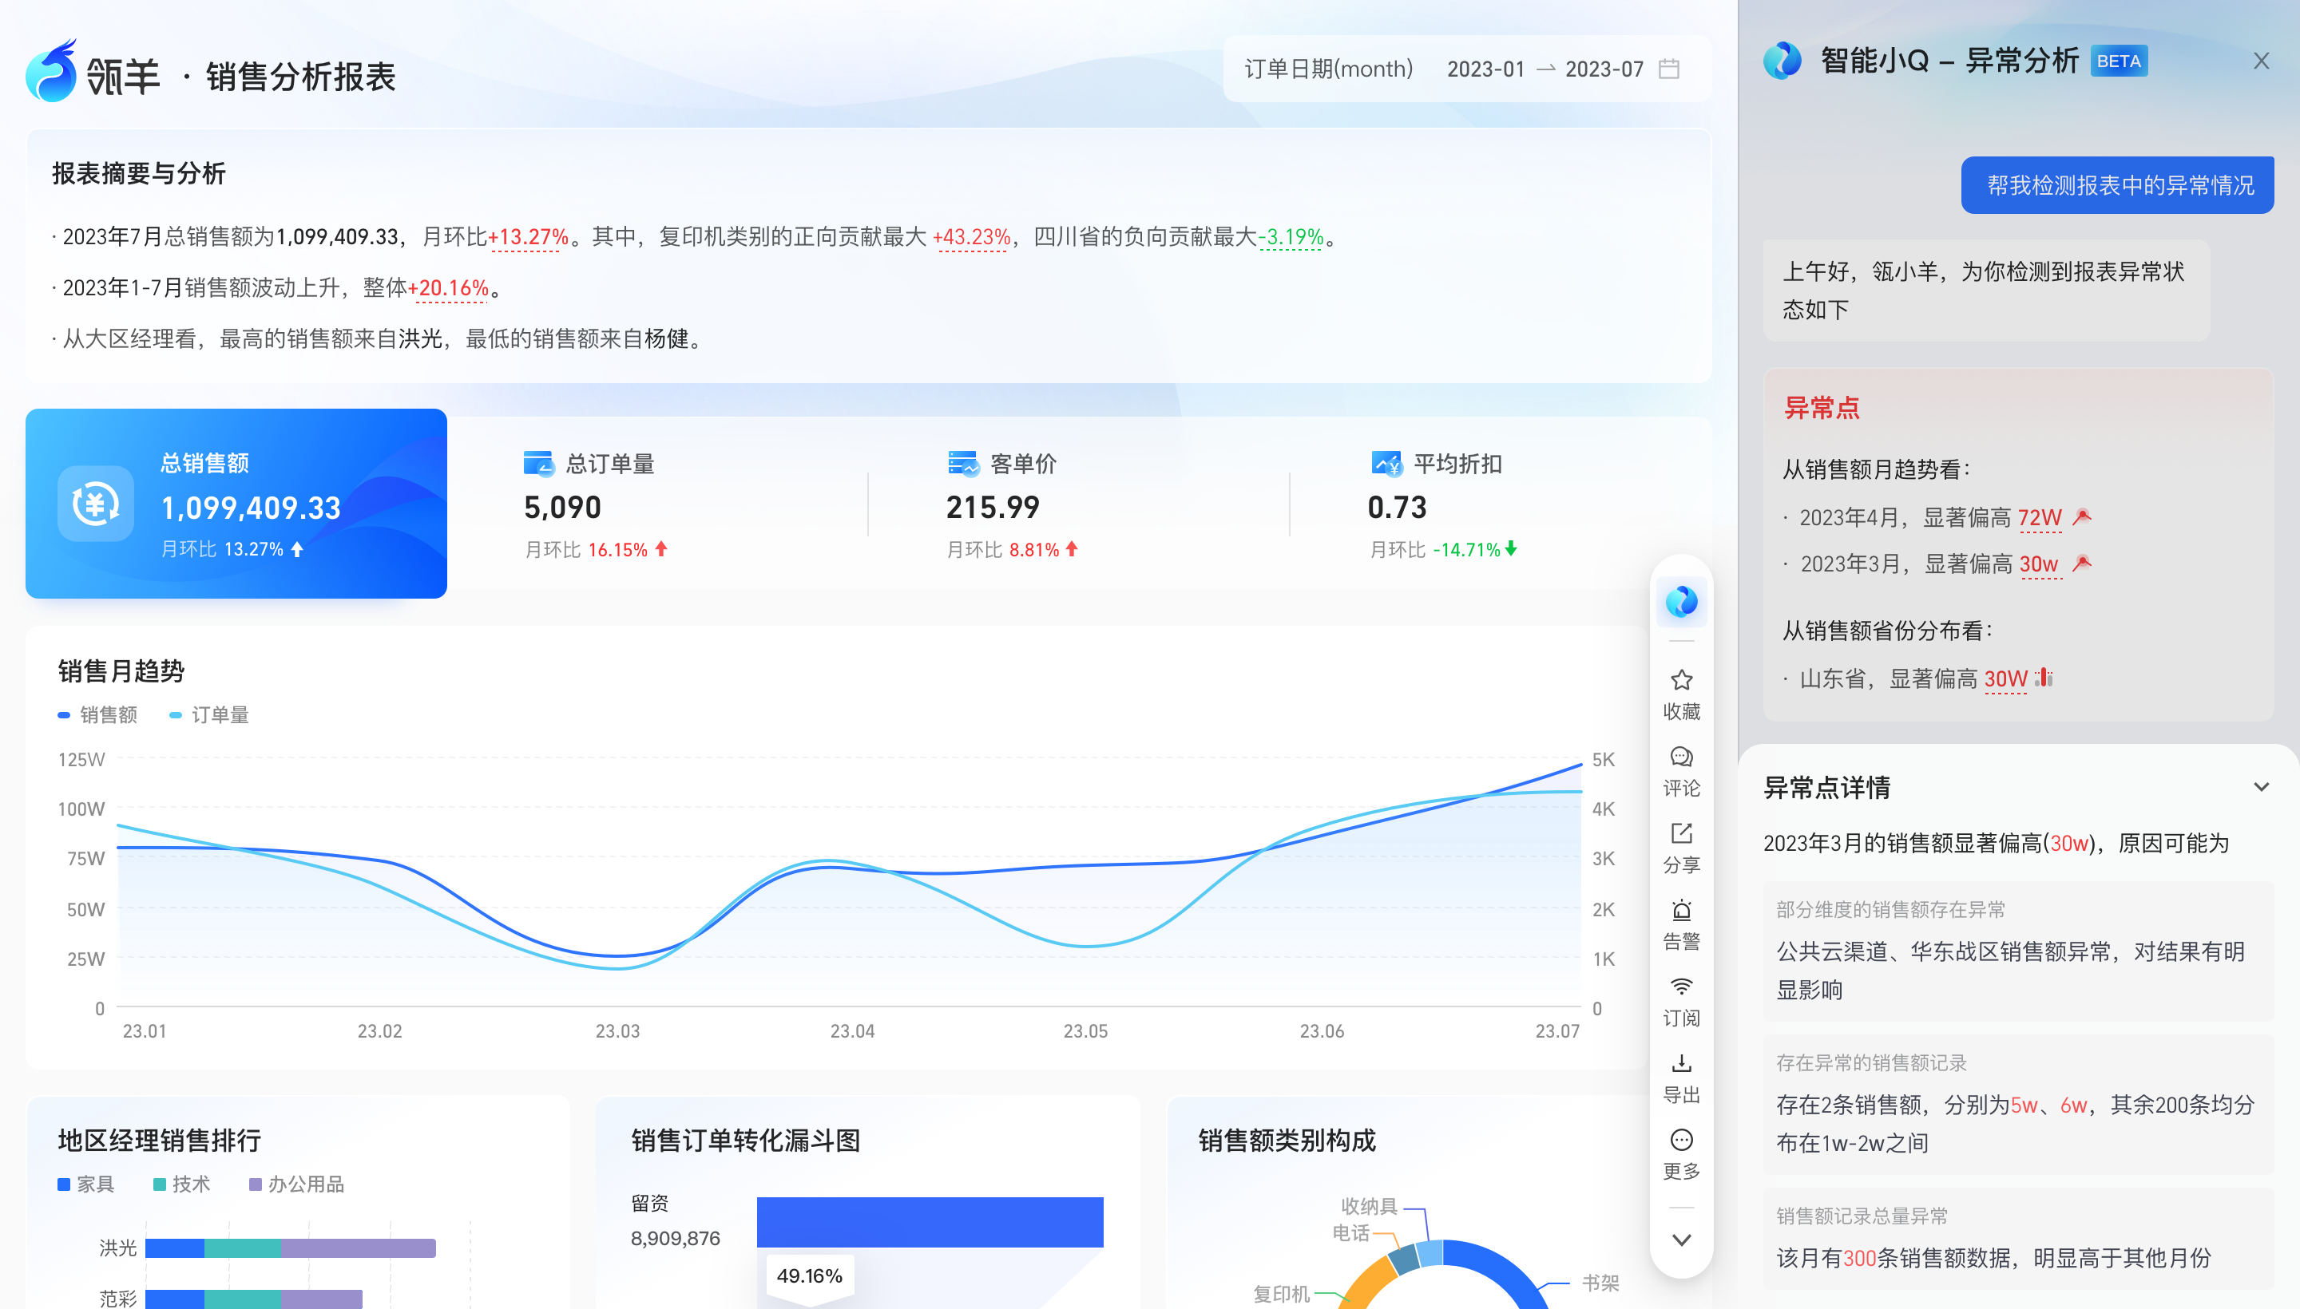Click the 电话 donut chart label
This screenshot has height=1309, width=2300.
pyautogui.click(x=1350, y=1232)
